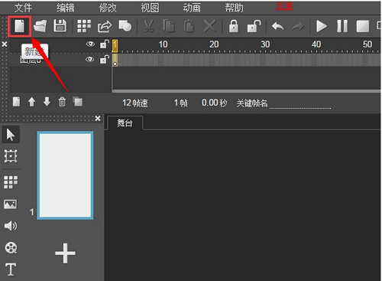This screenshot has width=382, height=281.
Task: Select page 1 thumbnail
Action: [x=65, y=175]
